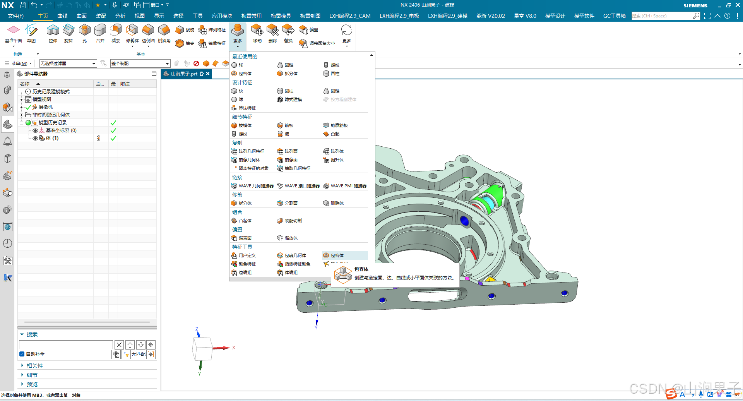
Task: Click checkmark in 体 (1) row
Action: click(113, 138)
